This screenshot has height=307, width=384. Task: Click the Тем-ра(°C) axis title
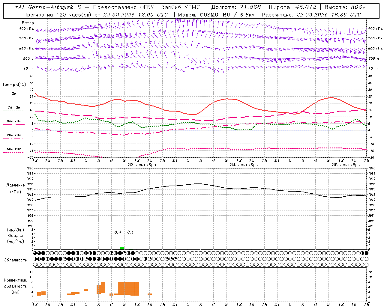pos(14,85)
